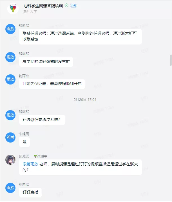Select the message 目前先保证春，春夏课程顺利开启
The image size is (172, 202).
(52, 84)
